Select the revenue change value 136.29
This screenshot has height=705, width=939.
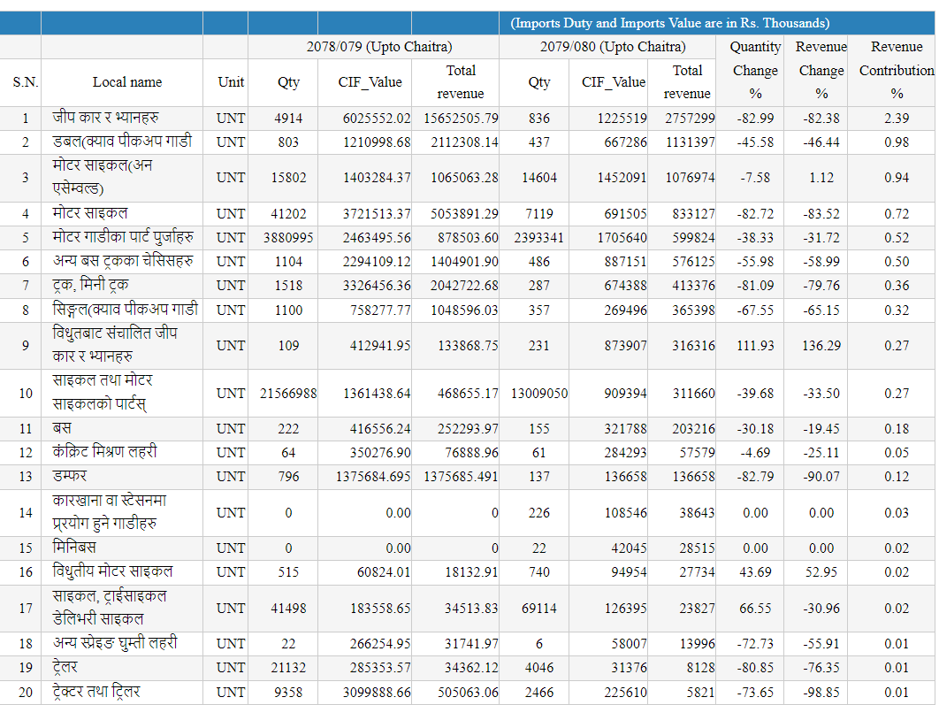pyautogui.click(x=821, y=345)
